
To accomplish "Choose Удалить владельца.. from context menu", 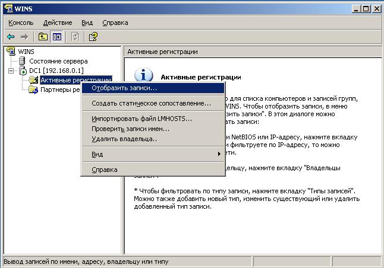I will (153, 139).
